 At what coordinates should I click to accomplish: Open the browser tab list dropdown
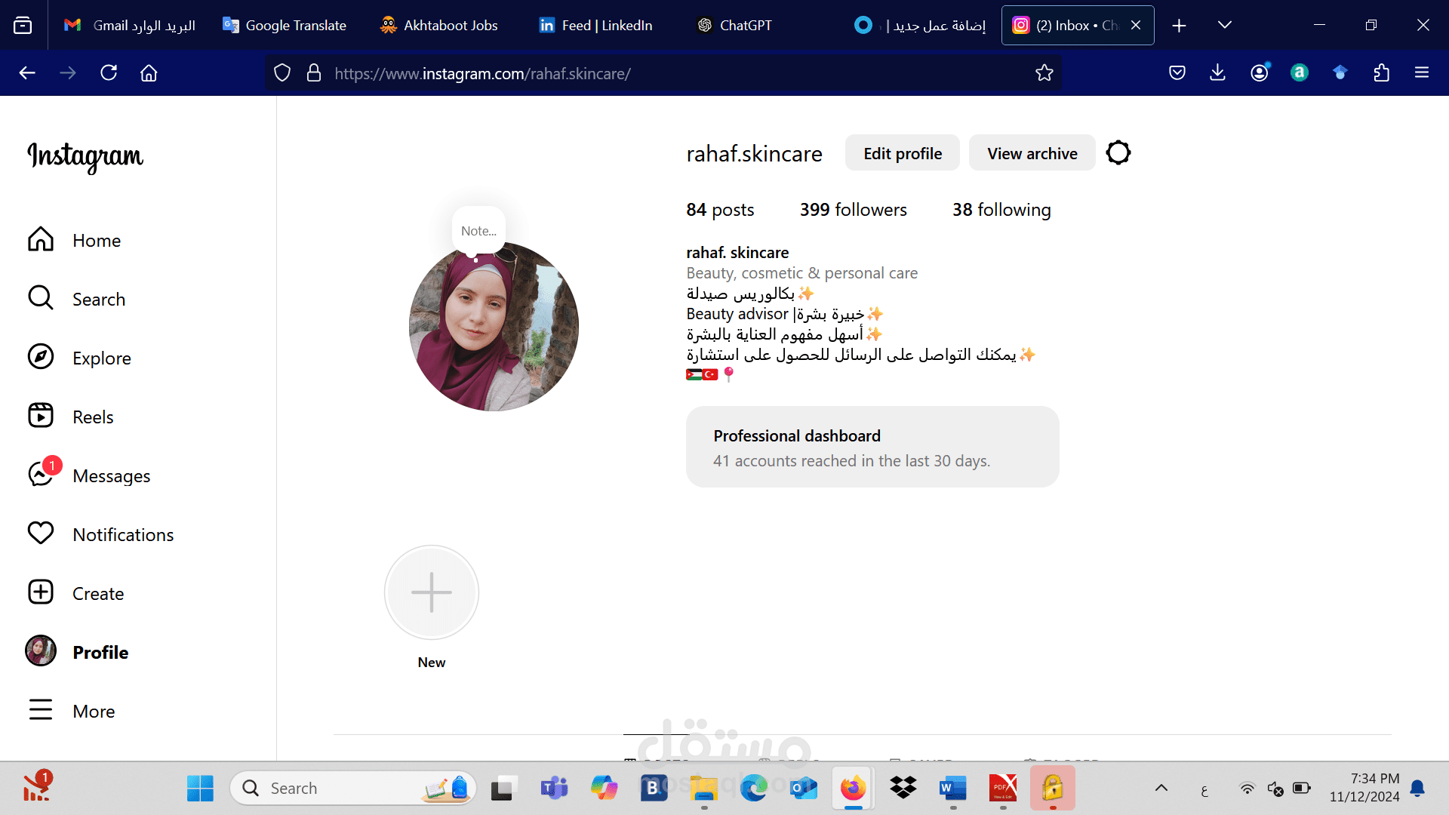[1223, 25]
